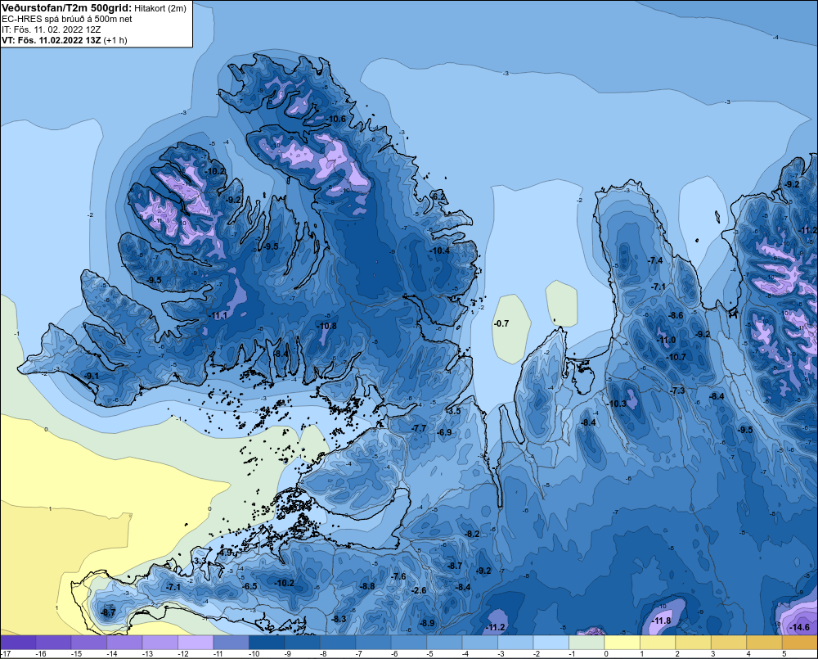
Task: Select the line EC-HRES spá brúuð á 500m net
Action: [x=67, y=19]
